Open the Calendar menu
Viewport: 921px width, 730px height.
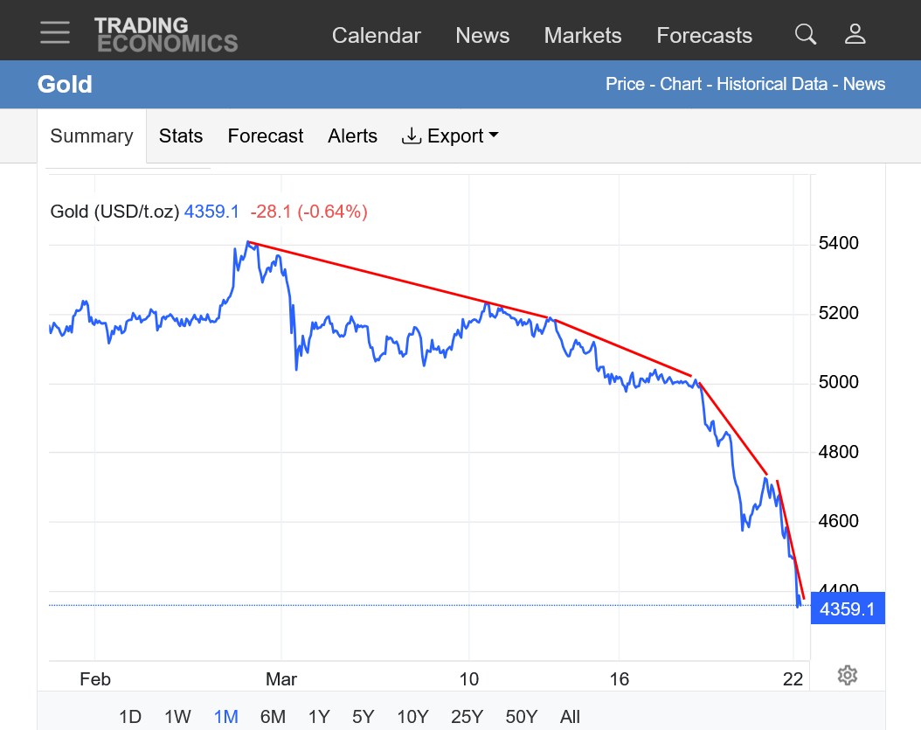click(x=377, y=36)
